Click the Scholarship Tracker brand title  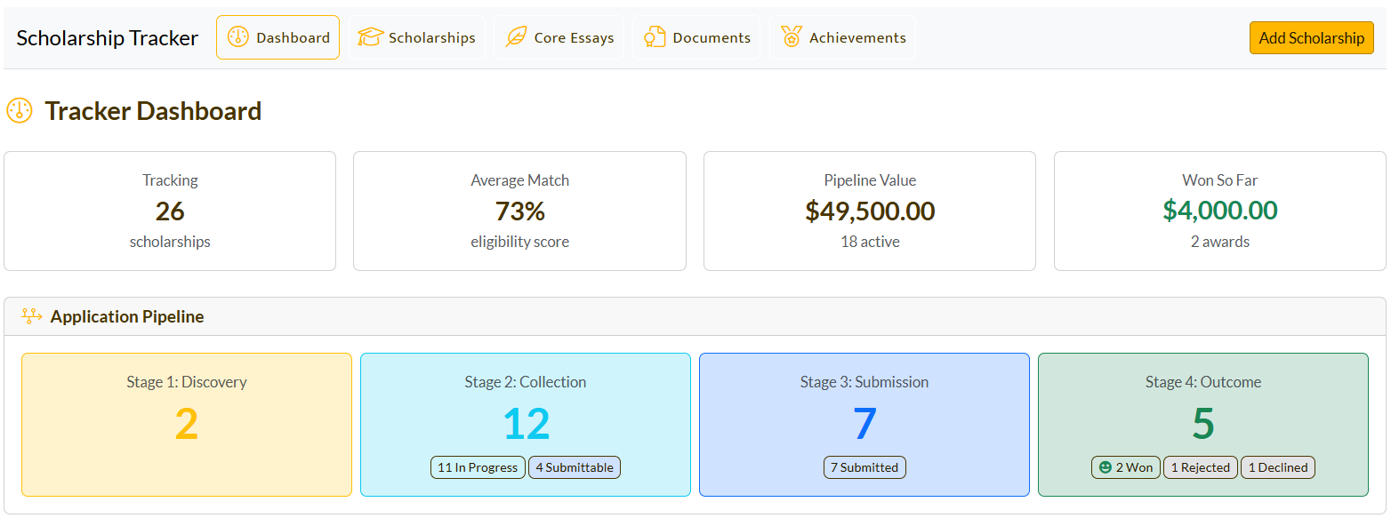pos(108,38)
